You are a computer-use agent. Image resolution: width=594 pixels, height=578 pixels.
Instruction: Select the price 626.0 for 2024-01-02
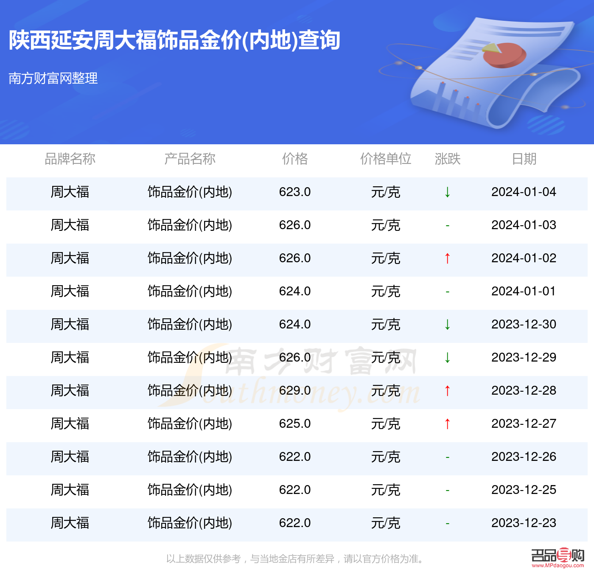295,258
